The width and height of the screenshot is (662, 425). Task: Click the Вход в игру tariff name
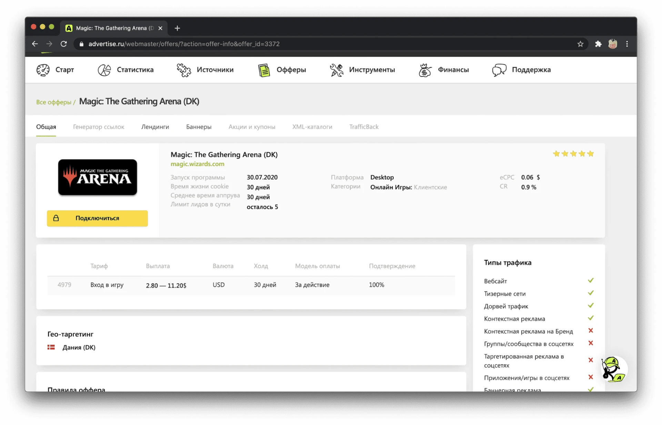[107, 285]
